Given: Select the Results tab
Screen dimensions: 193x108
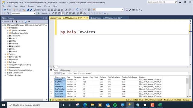Looking at the screenshot, I should point(54,70).
